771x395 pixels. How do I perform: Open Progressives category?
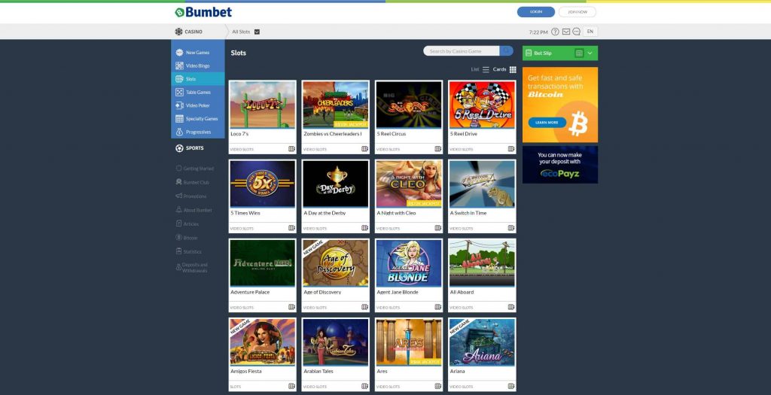198,132
